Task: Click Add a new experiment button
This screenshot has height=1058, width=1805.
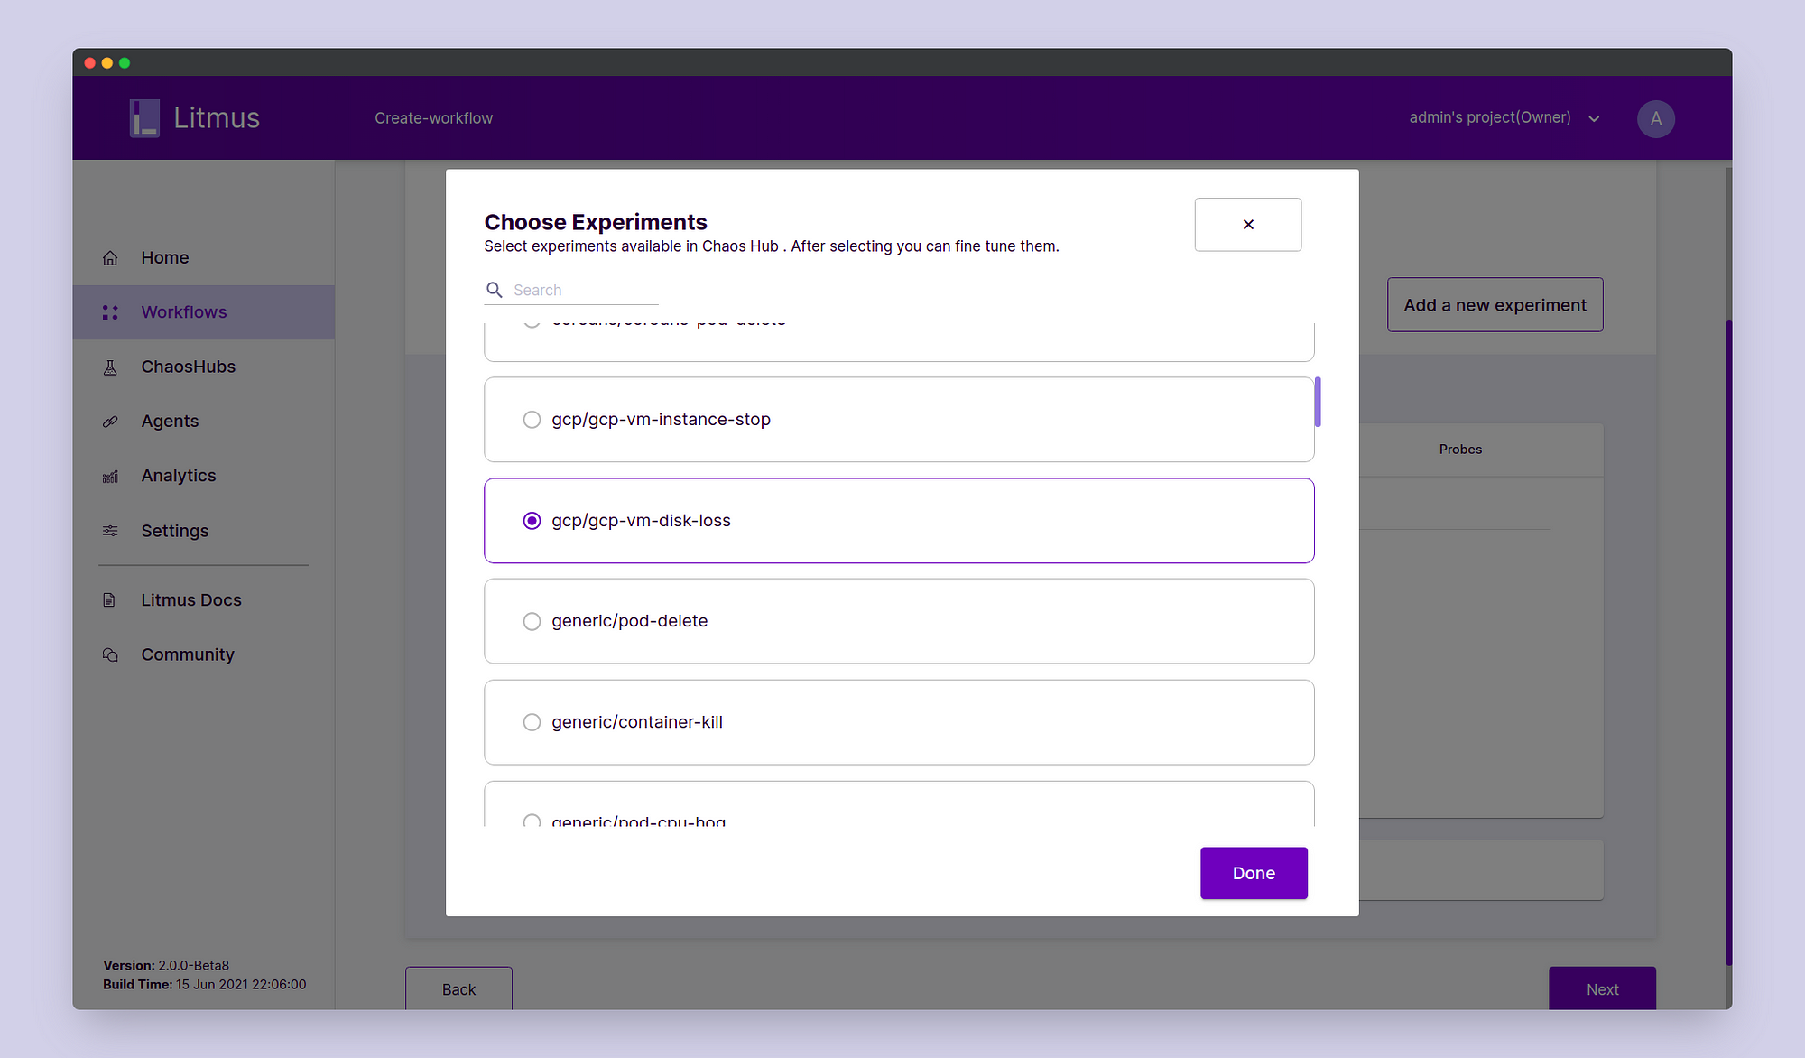Action: (1495, 305)
